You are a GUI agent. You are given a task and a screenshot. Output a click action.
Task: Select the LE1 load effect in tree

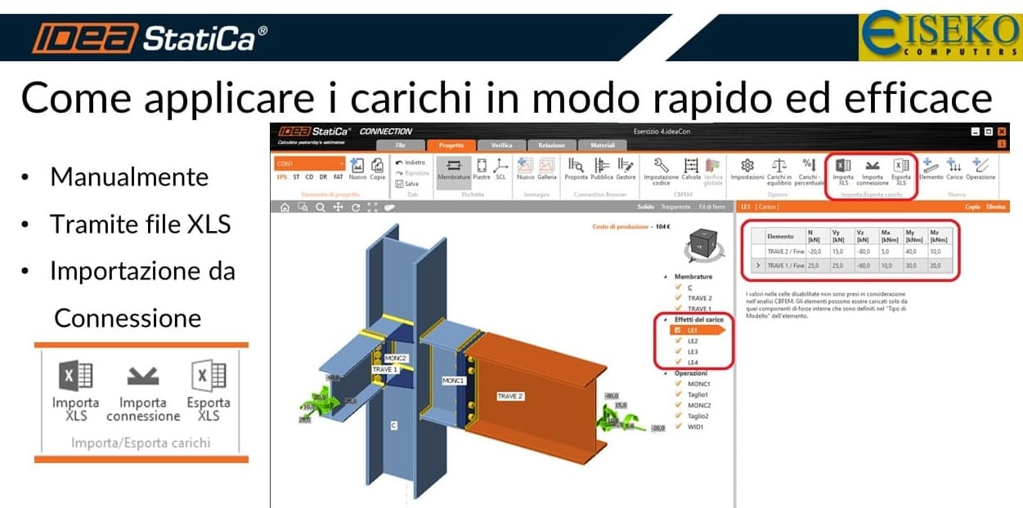pyautogui.click(x=698, y=330)
